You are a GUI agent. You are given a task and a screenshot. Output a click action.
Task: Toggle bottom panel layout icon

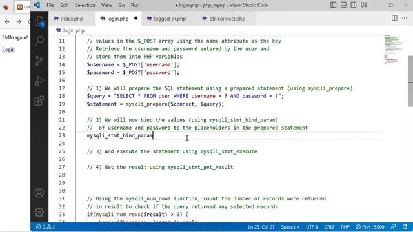(343, 5)
